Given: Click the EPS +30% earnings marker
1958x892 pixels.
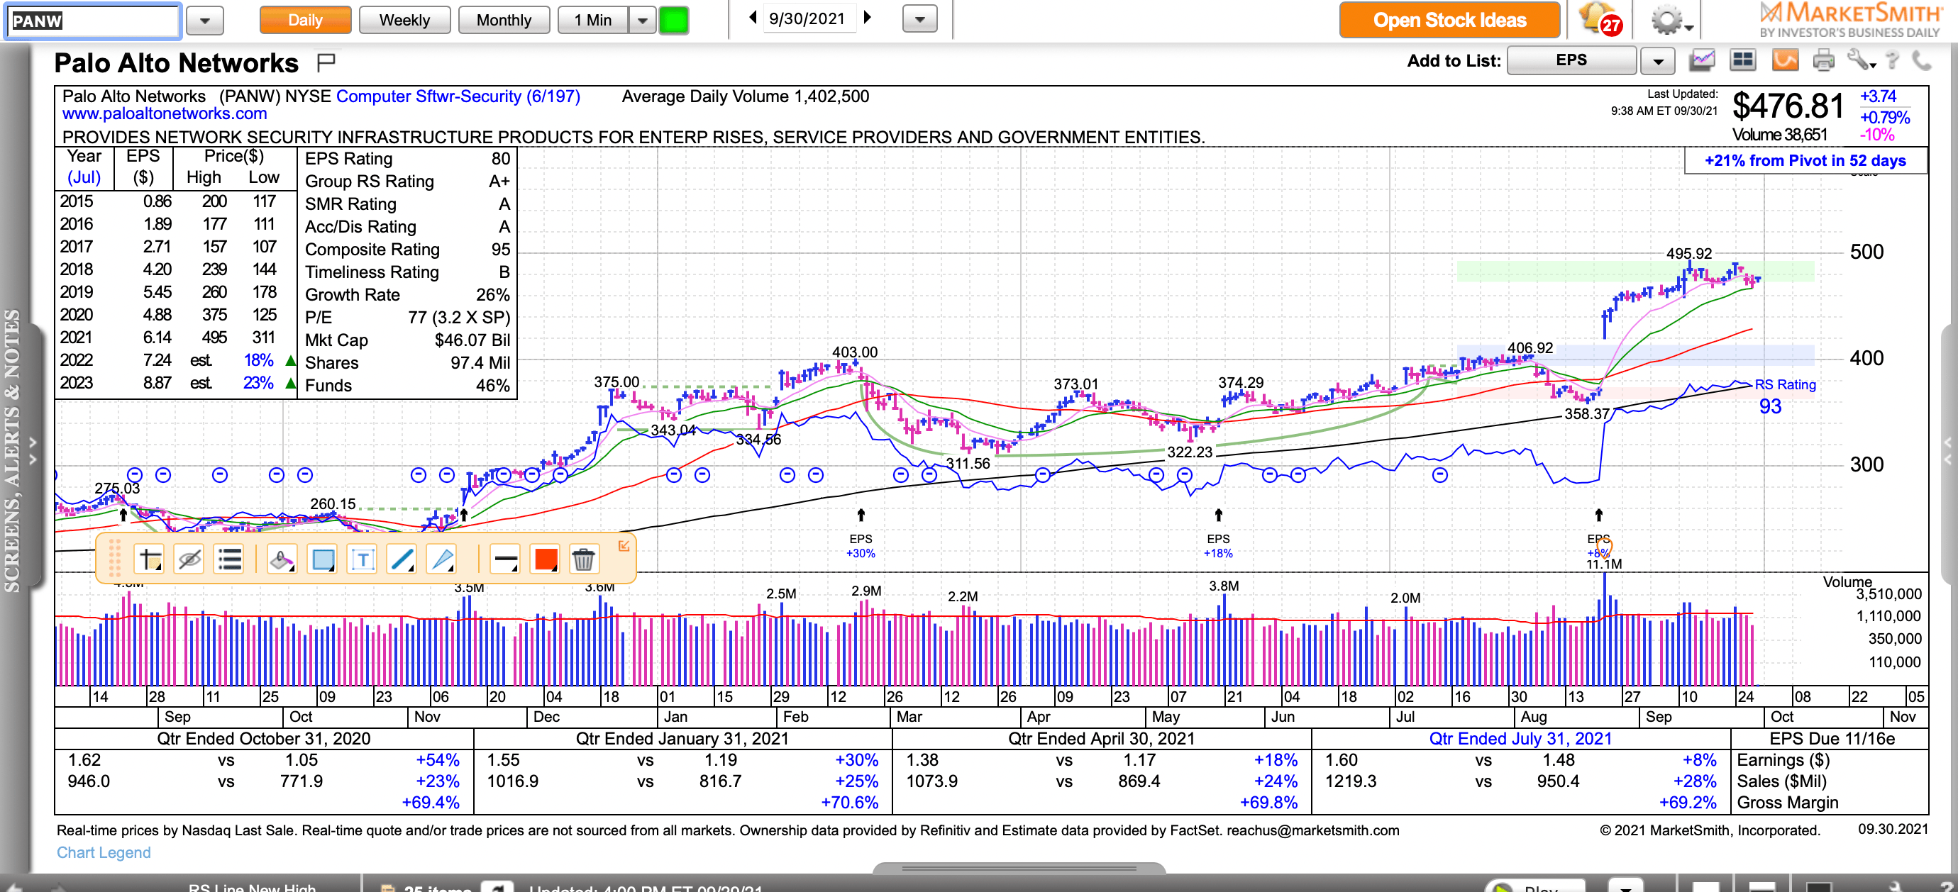Looking at the screenshot, I should (x=861, y=545).
